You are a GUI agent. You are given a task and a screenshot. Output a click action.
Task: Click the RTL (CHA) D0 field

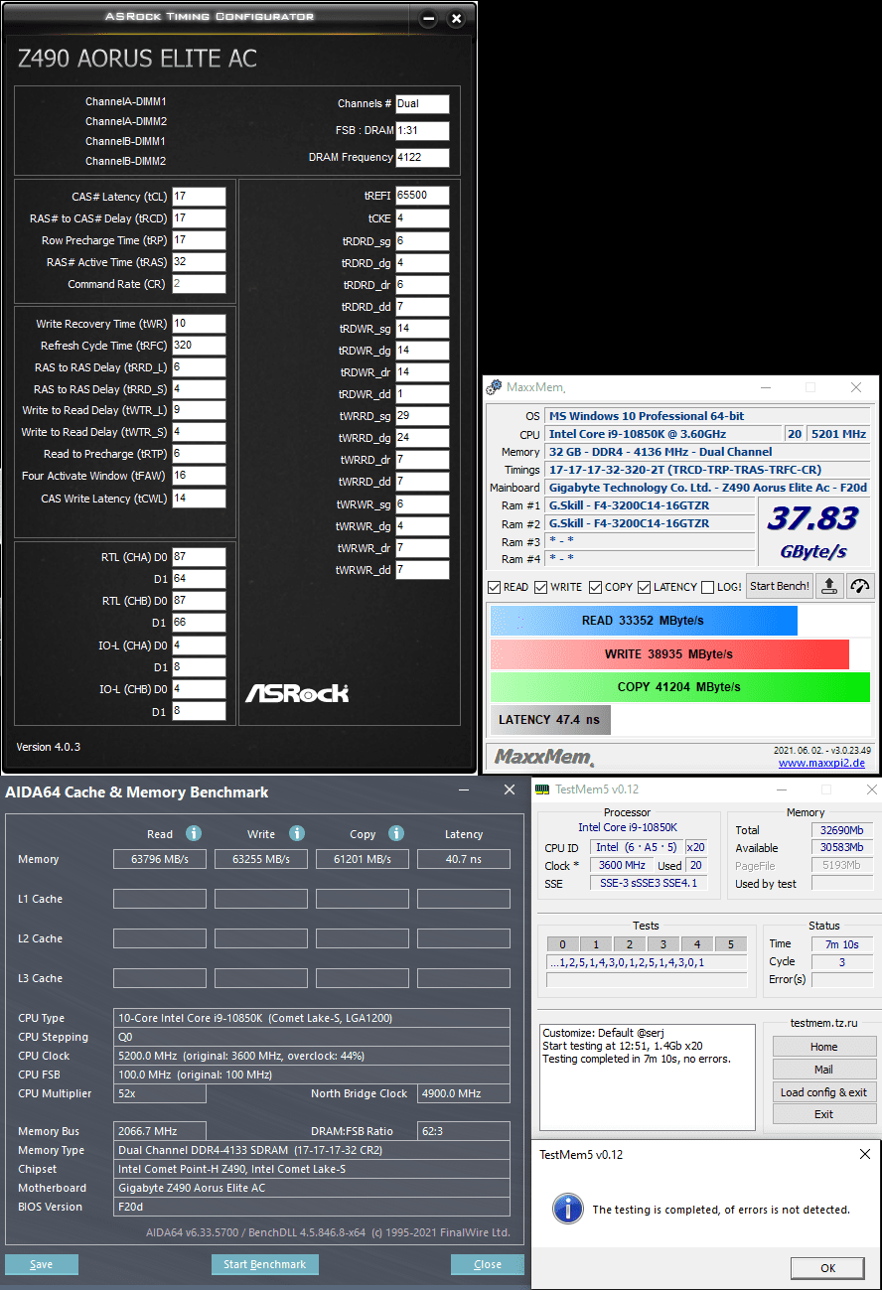(x=199, y=557)
